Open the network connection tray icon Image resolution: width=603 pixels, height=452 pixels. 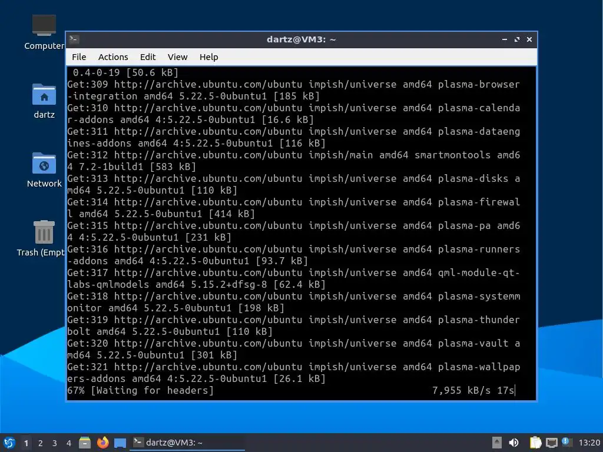pos(551,443)
